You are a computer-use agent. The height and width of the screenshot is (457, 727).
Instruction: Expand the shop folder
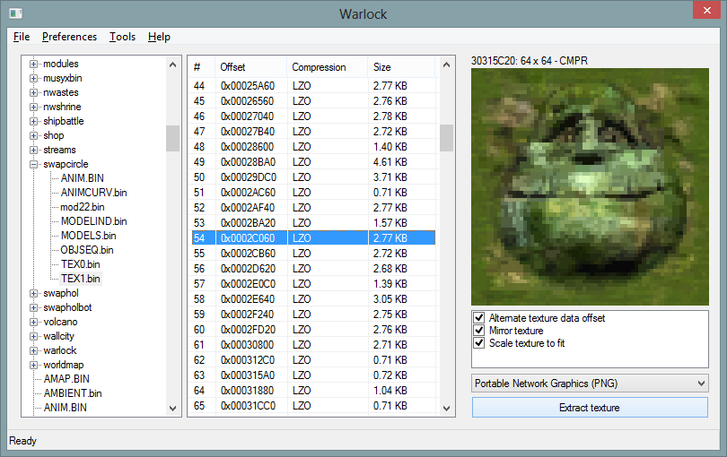[x=33, y=135]
